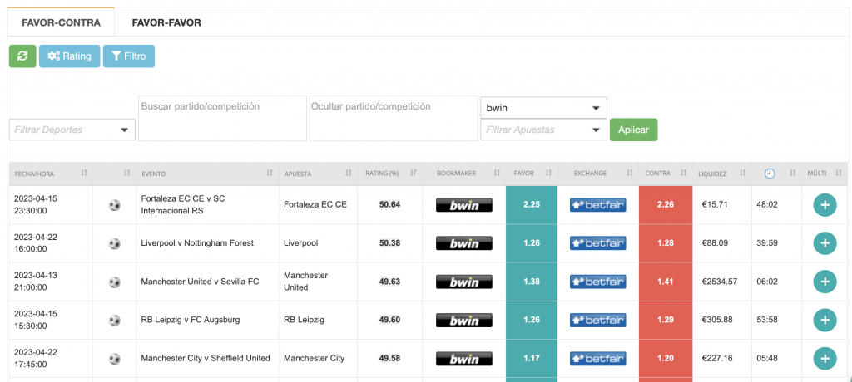Click the plus icon for Fortaleza EC CE row
Image resolution: width=852 pixels, height=382 pixels.
coord(824,205)
